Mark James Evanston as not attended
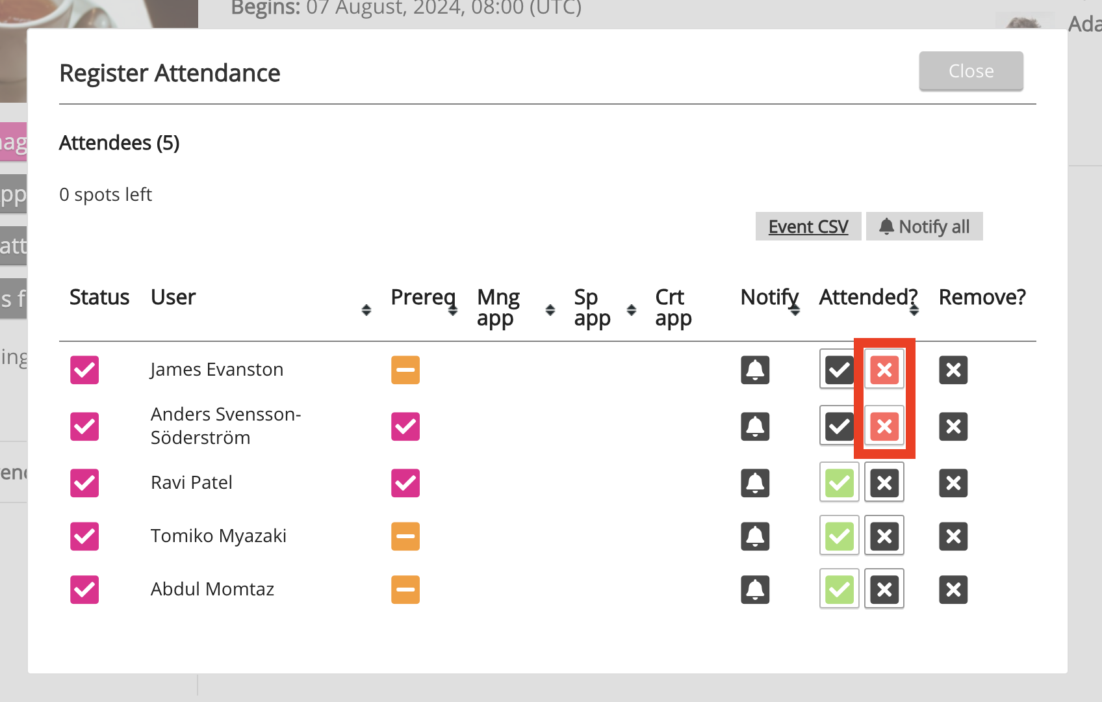This screenshot has width=1102, height=702. pyautogui.click(x=884, y=370)
